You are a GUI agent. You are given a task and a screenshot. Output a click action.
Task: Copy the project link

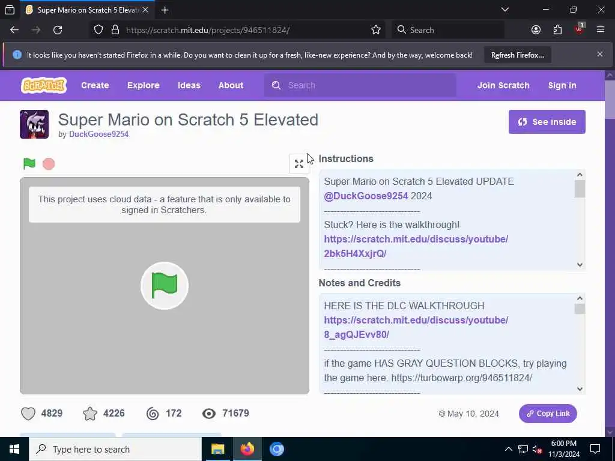click(x=548, y=414)
